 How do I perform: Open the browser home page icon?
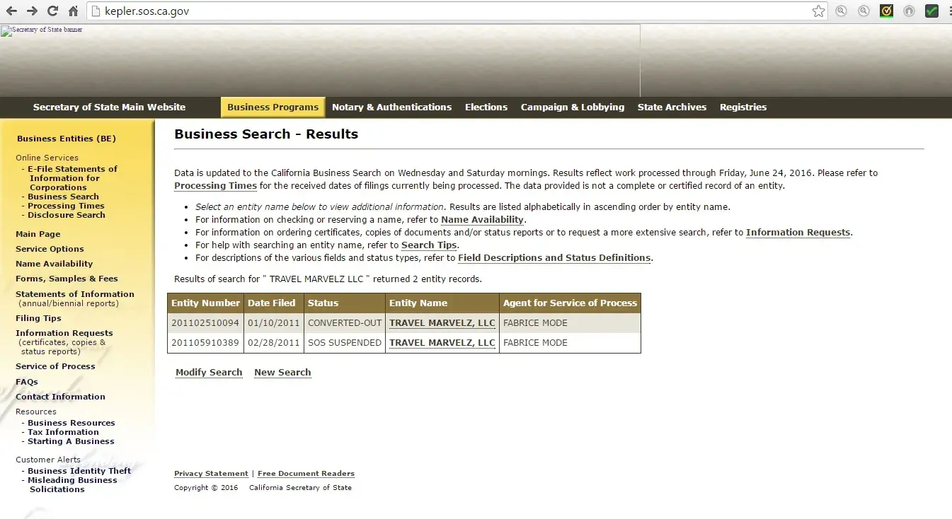pos(73,11)
